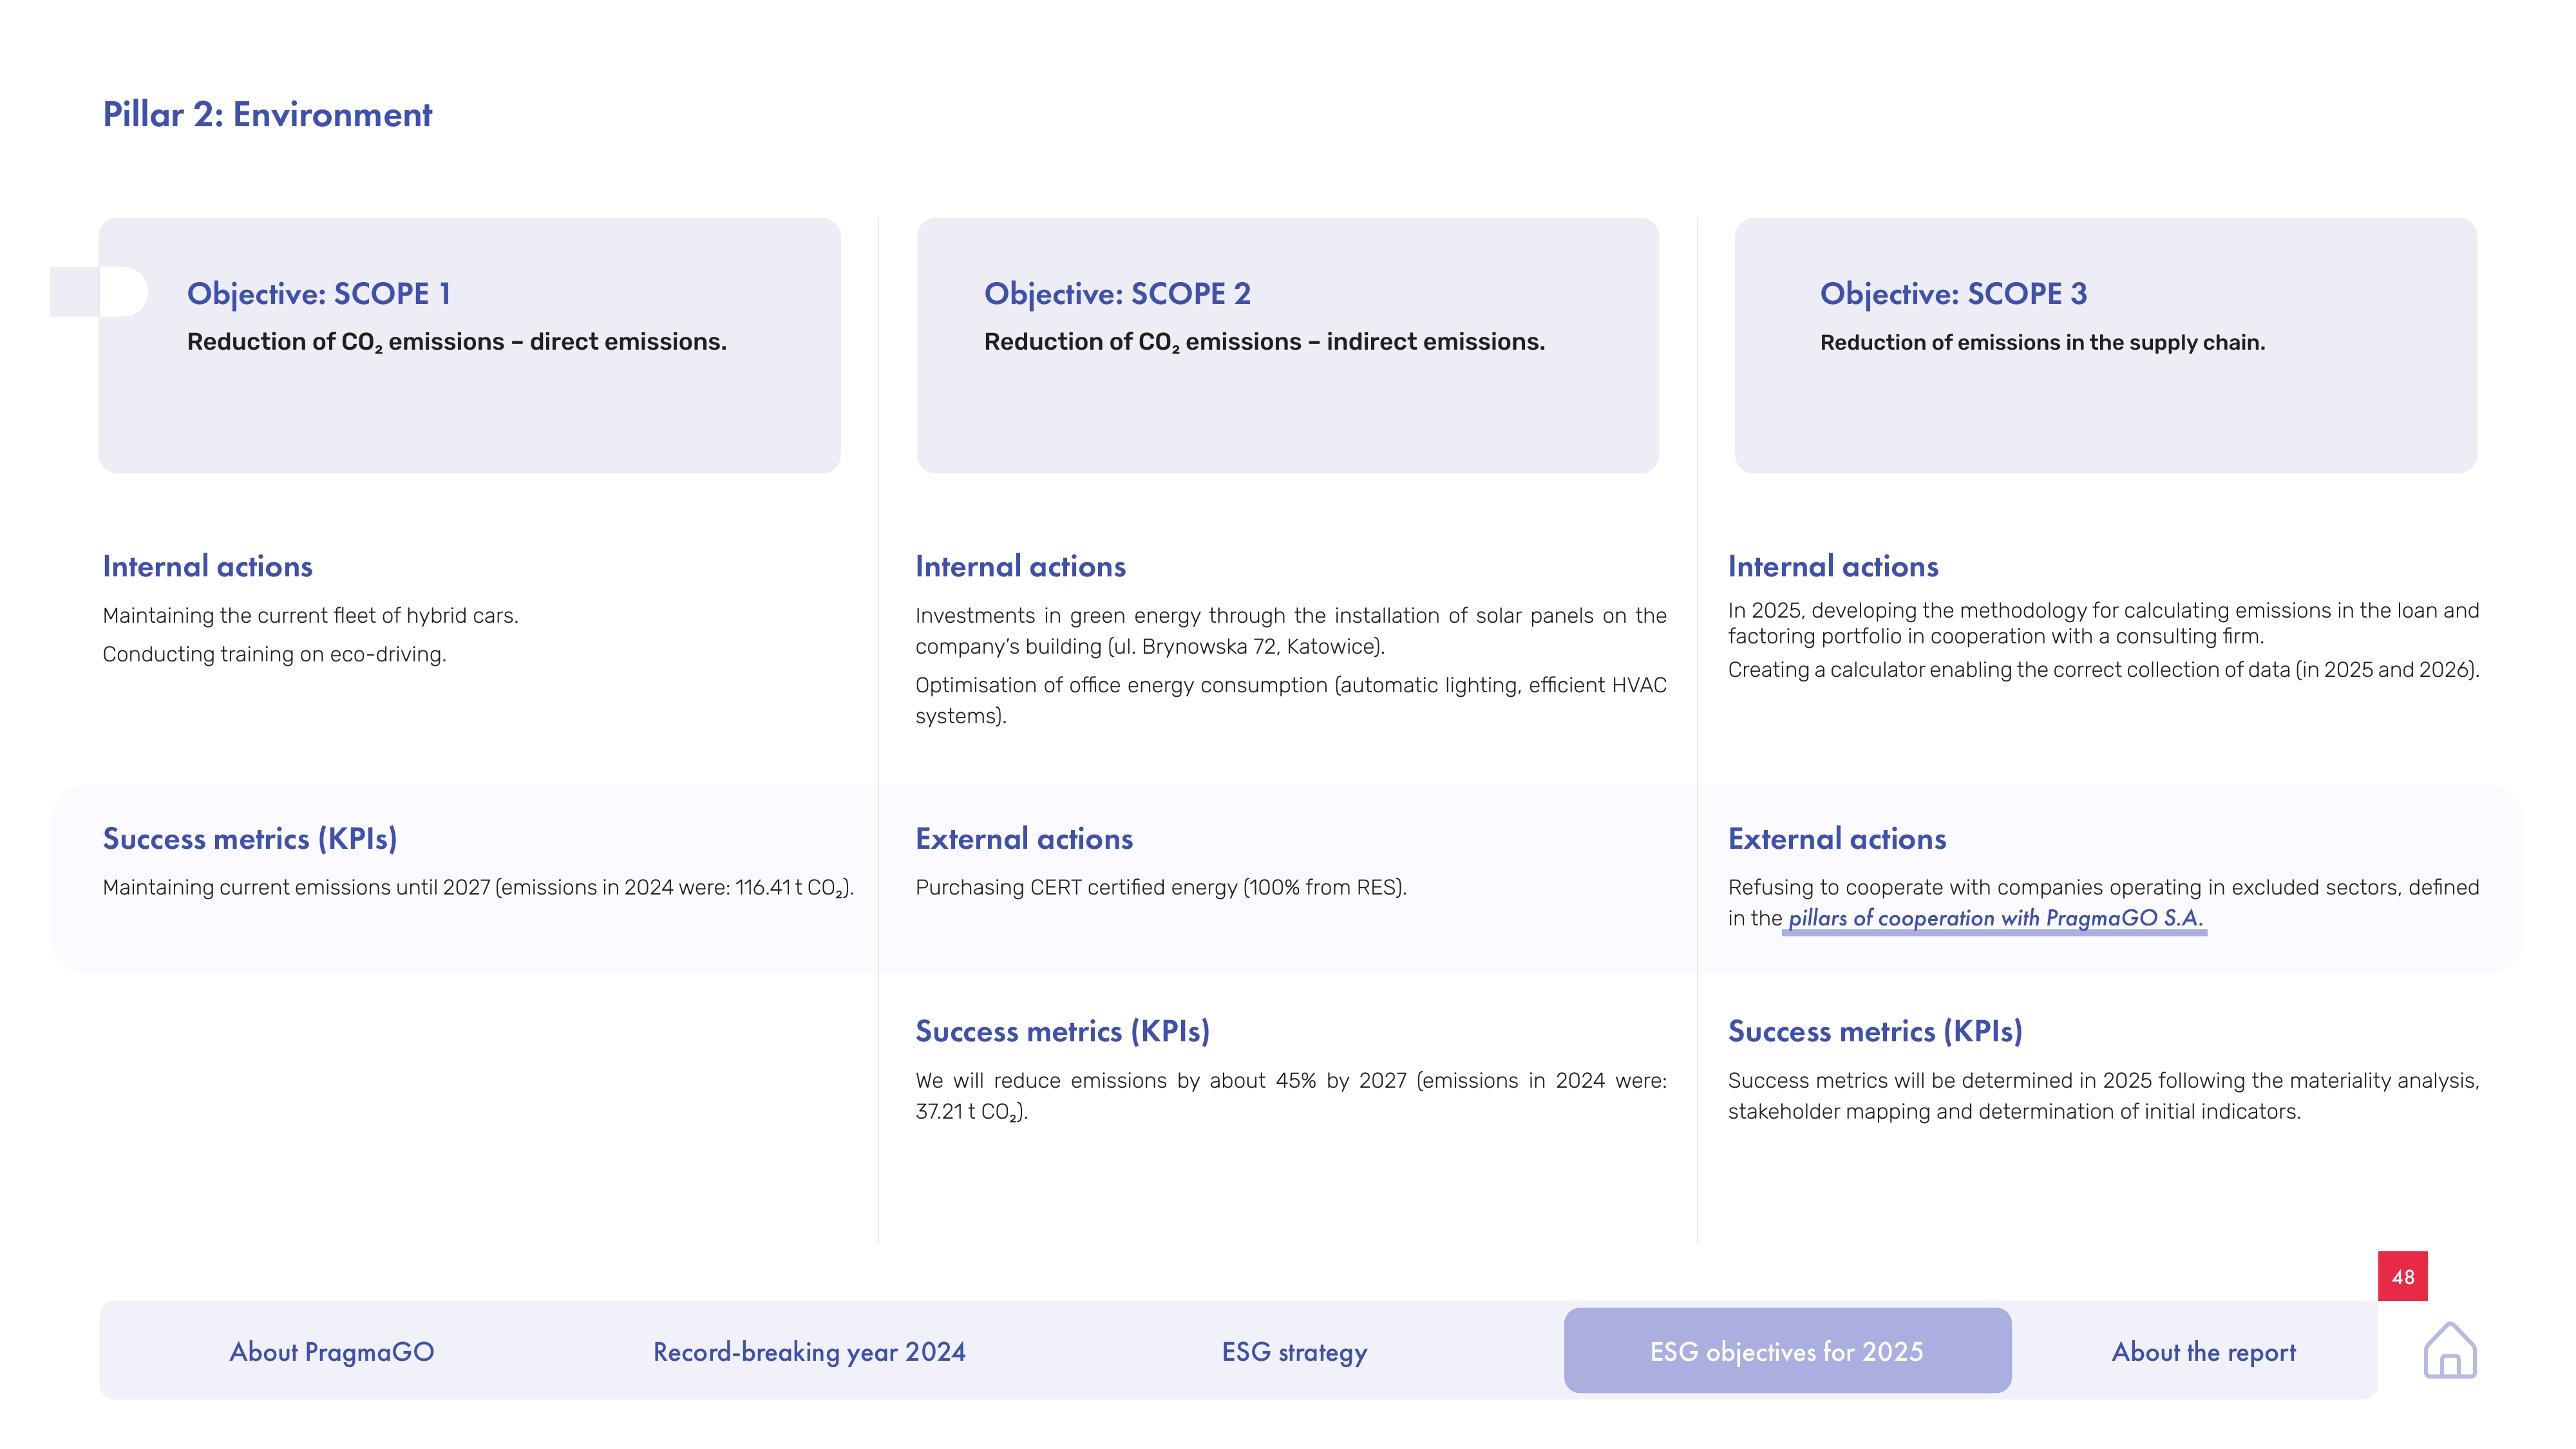Click 'Investments in green energy' paragraph
This screenshot has width=2576, height=1449.
pyautogui.click(x=1291, y=631)
